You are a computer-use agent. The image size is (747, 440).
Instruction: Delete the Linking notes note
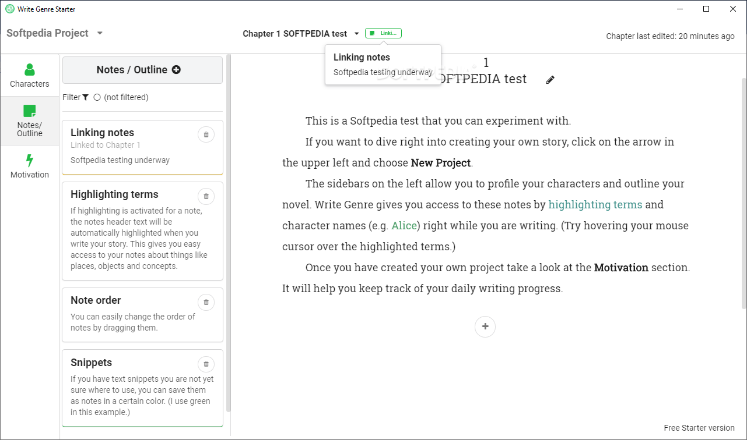point(206,134)
